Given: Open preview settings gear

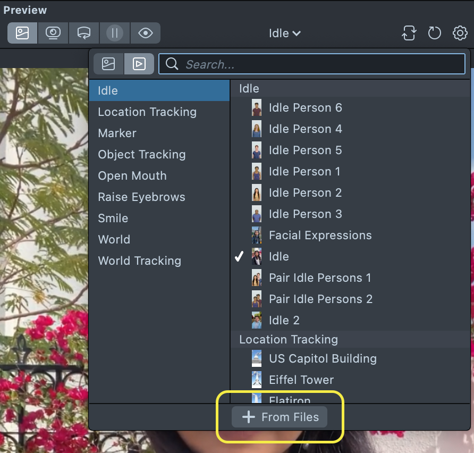Looking at the screenshot, I should coord(460,33).
